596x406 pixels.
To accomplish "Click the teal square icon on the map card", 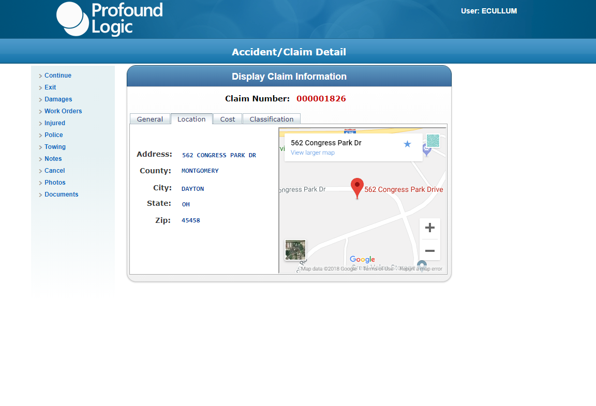I will coord(433,141).
